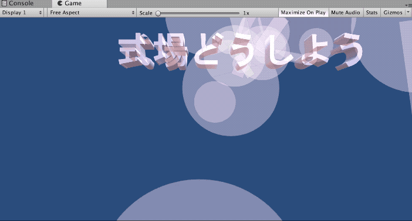Click the Game tab Pac-Man icon
The width and height of the screenshot is (412, 221).
[60, 4]
